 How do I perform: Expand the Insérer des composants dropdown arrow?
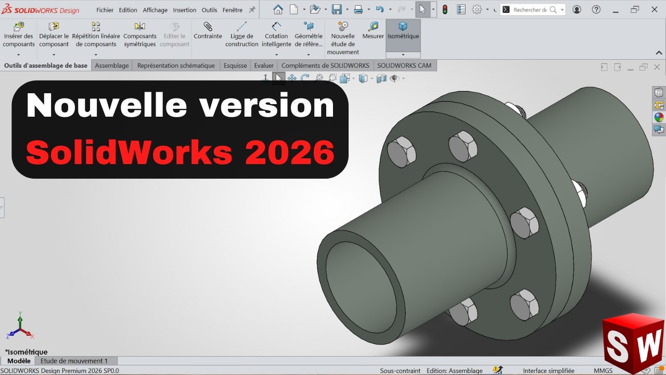point(19,55)
